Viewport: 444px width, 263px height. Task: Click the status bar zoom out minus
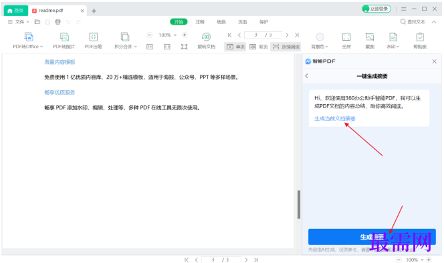399,260
